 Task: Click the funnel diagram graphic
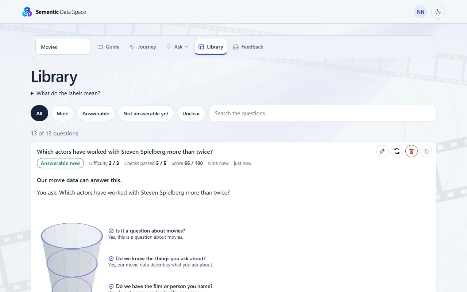point(72,257)
